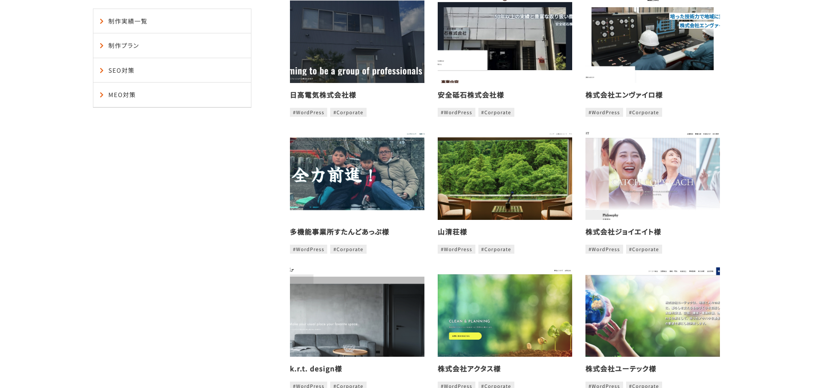
Task: Open SEO対策 sidebar link
Action: pos(121,70)
